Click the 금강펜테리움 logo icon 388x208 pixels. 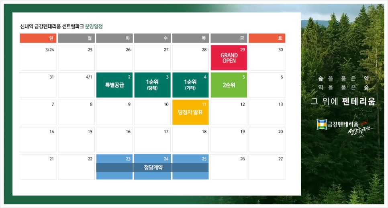322,124
